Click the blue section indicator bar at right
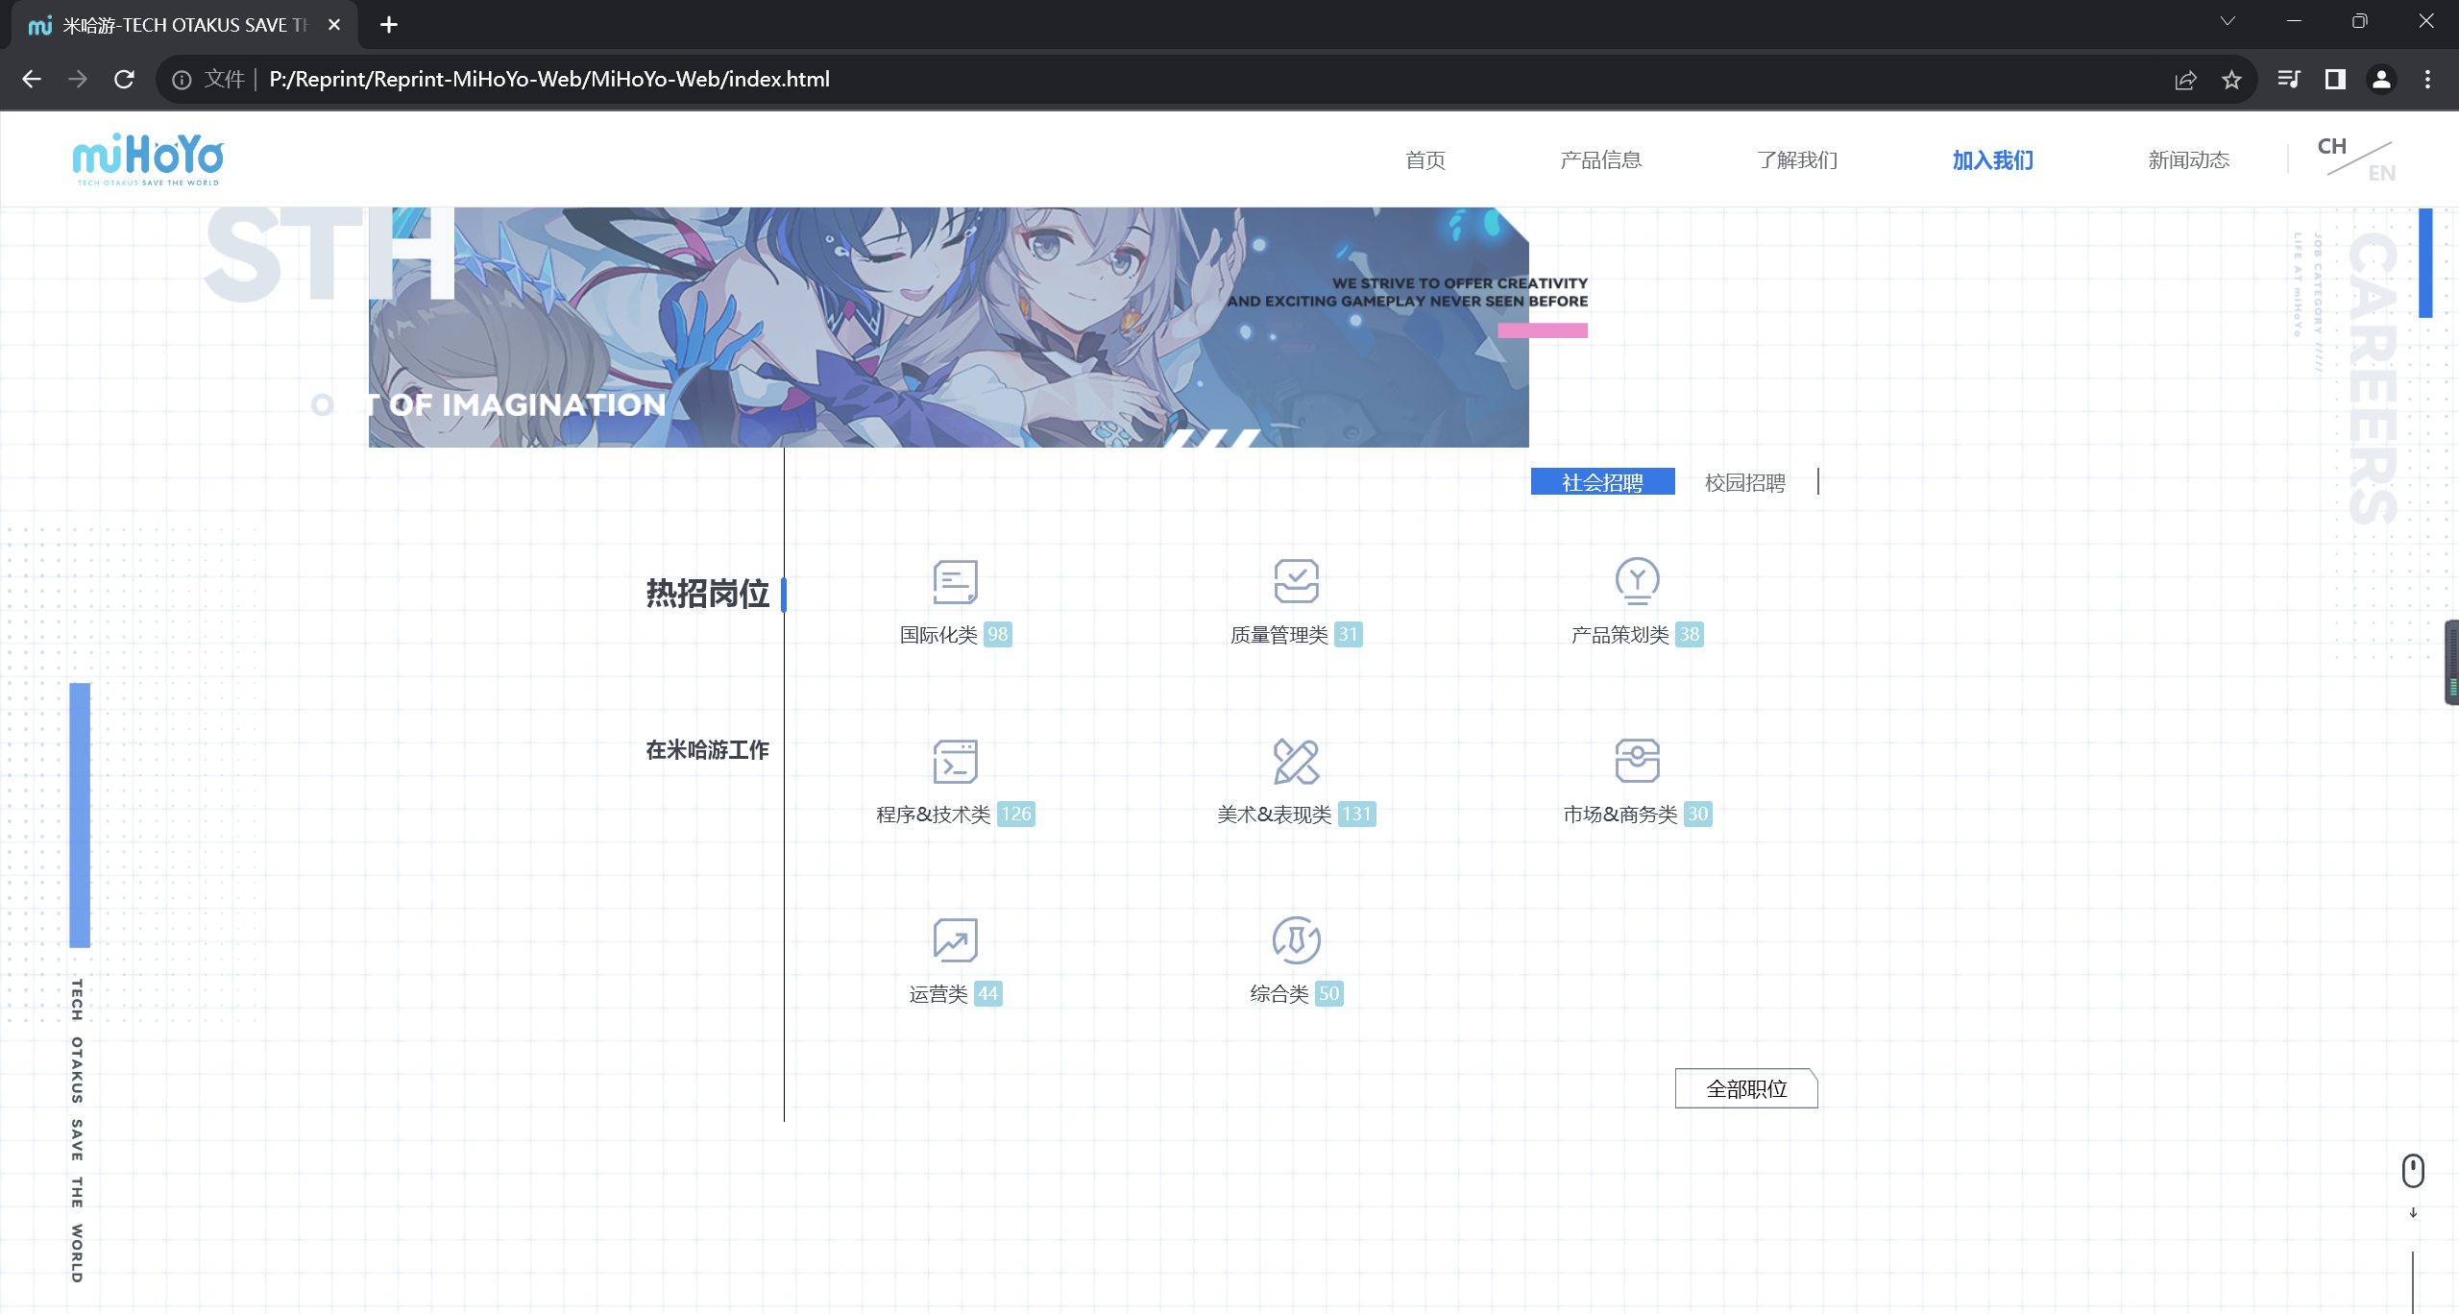 coord(2425,262)
